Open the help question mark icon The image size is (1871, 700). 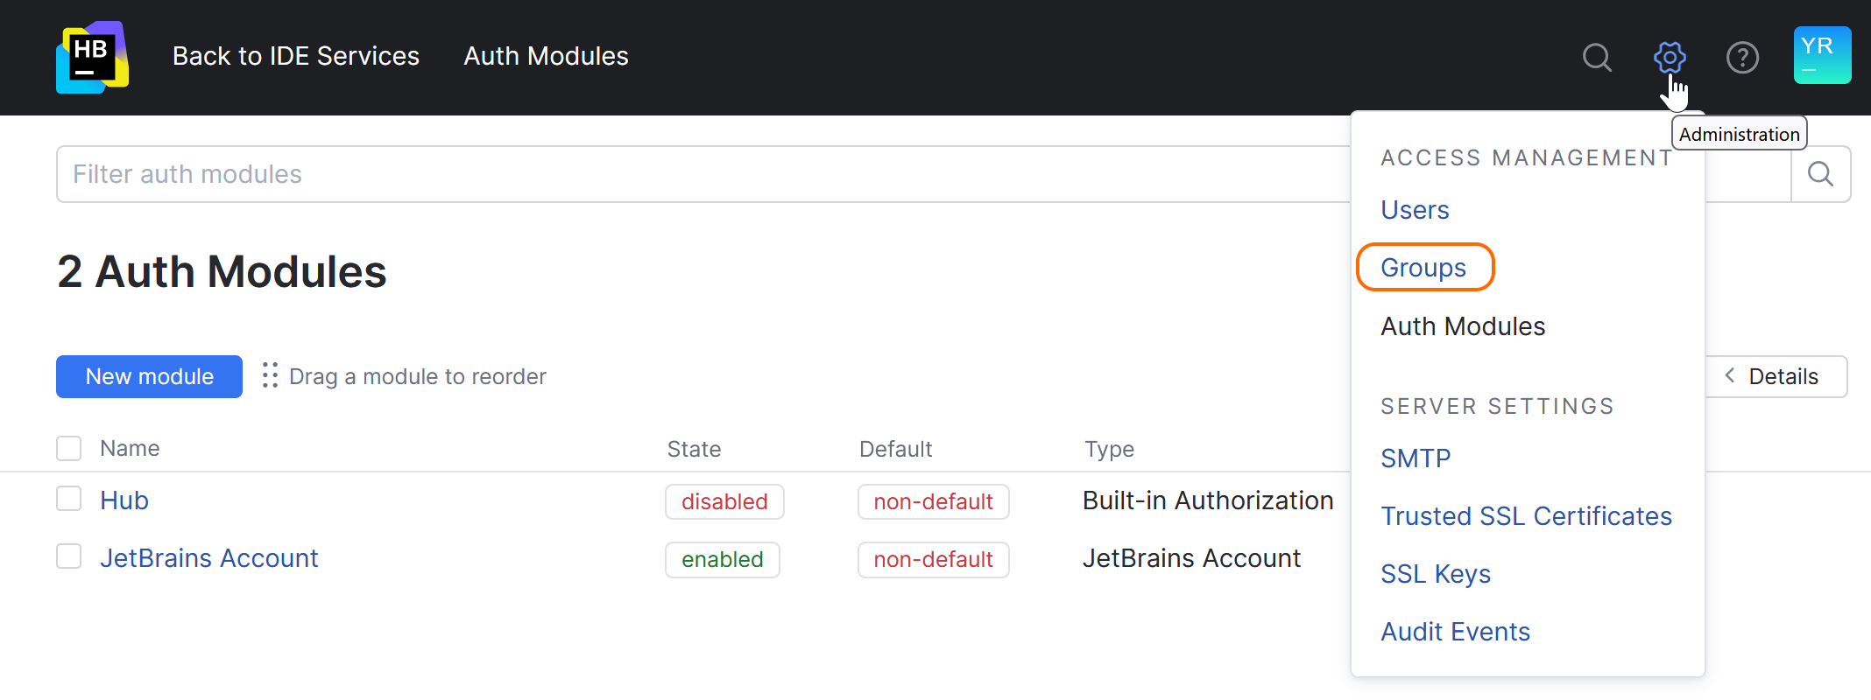1742,57
